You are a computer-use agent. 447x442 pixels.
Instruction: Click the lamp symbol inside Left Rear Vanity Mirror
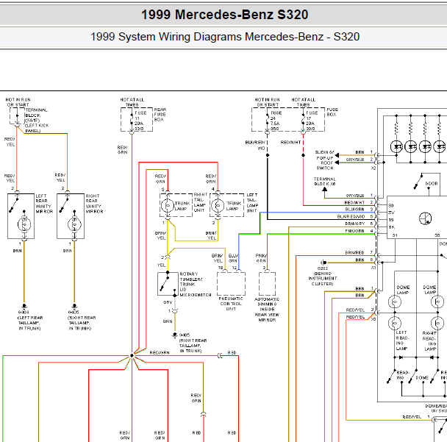24,224
